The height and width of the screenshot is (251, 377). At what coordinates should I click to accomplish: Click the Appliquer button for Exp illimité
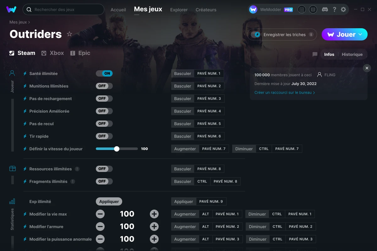click(109, 201)
